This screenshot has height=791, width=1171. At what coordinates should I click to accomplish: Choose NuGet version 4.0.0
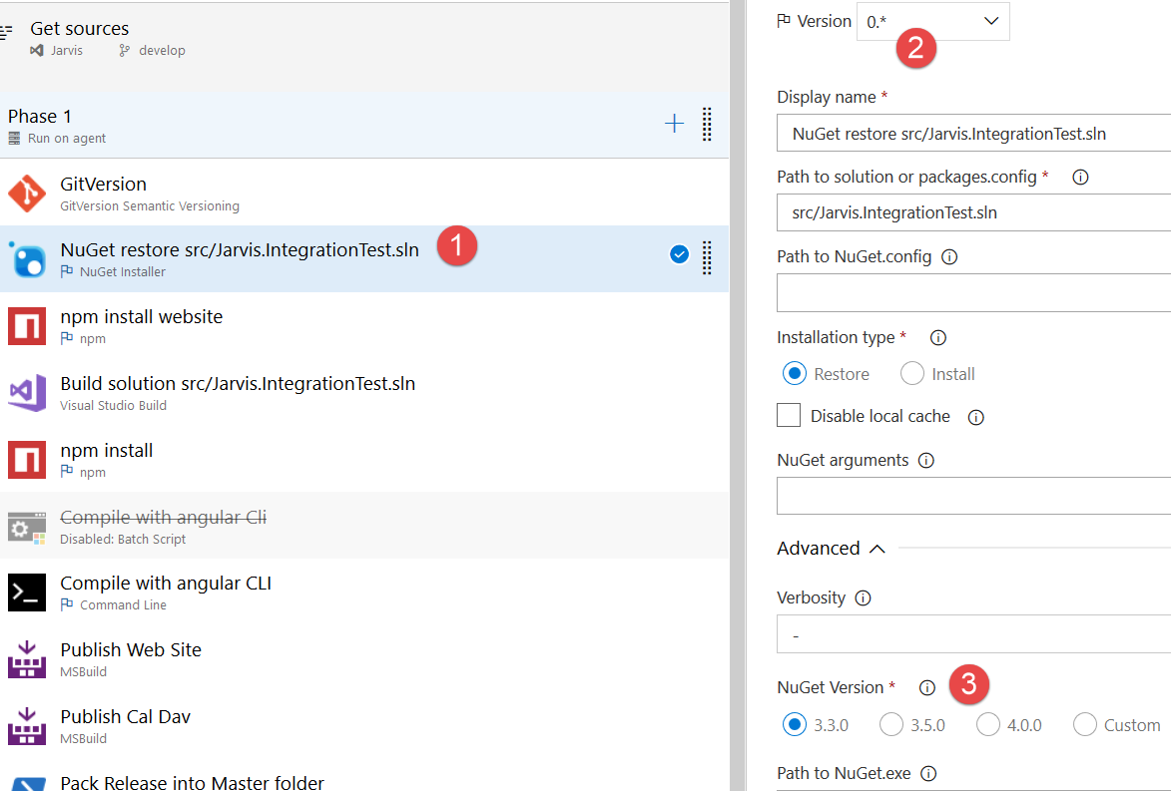pyautogui.click(x=988, y=725)
